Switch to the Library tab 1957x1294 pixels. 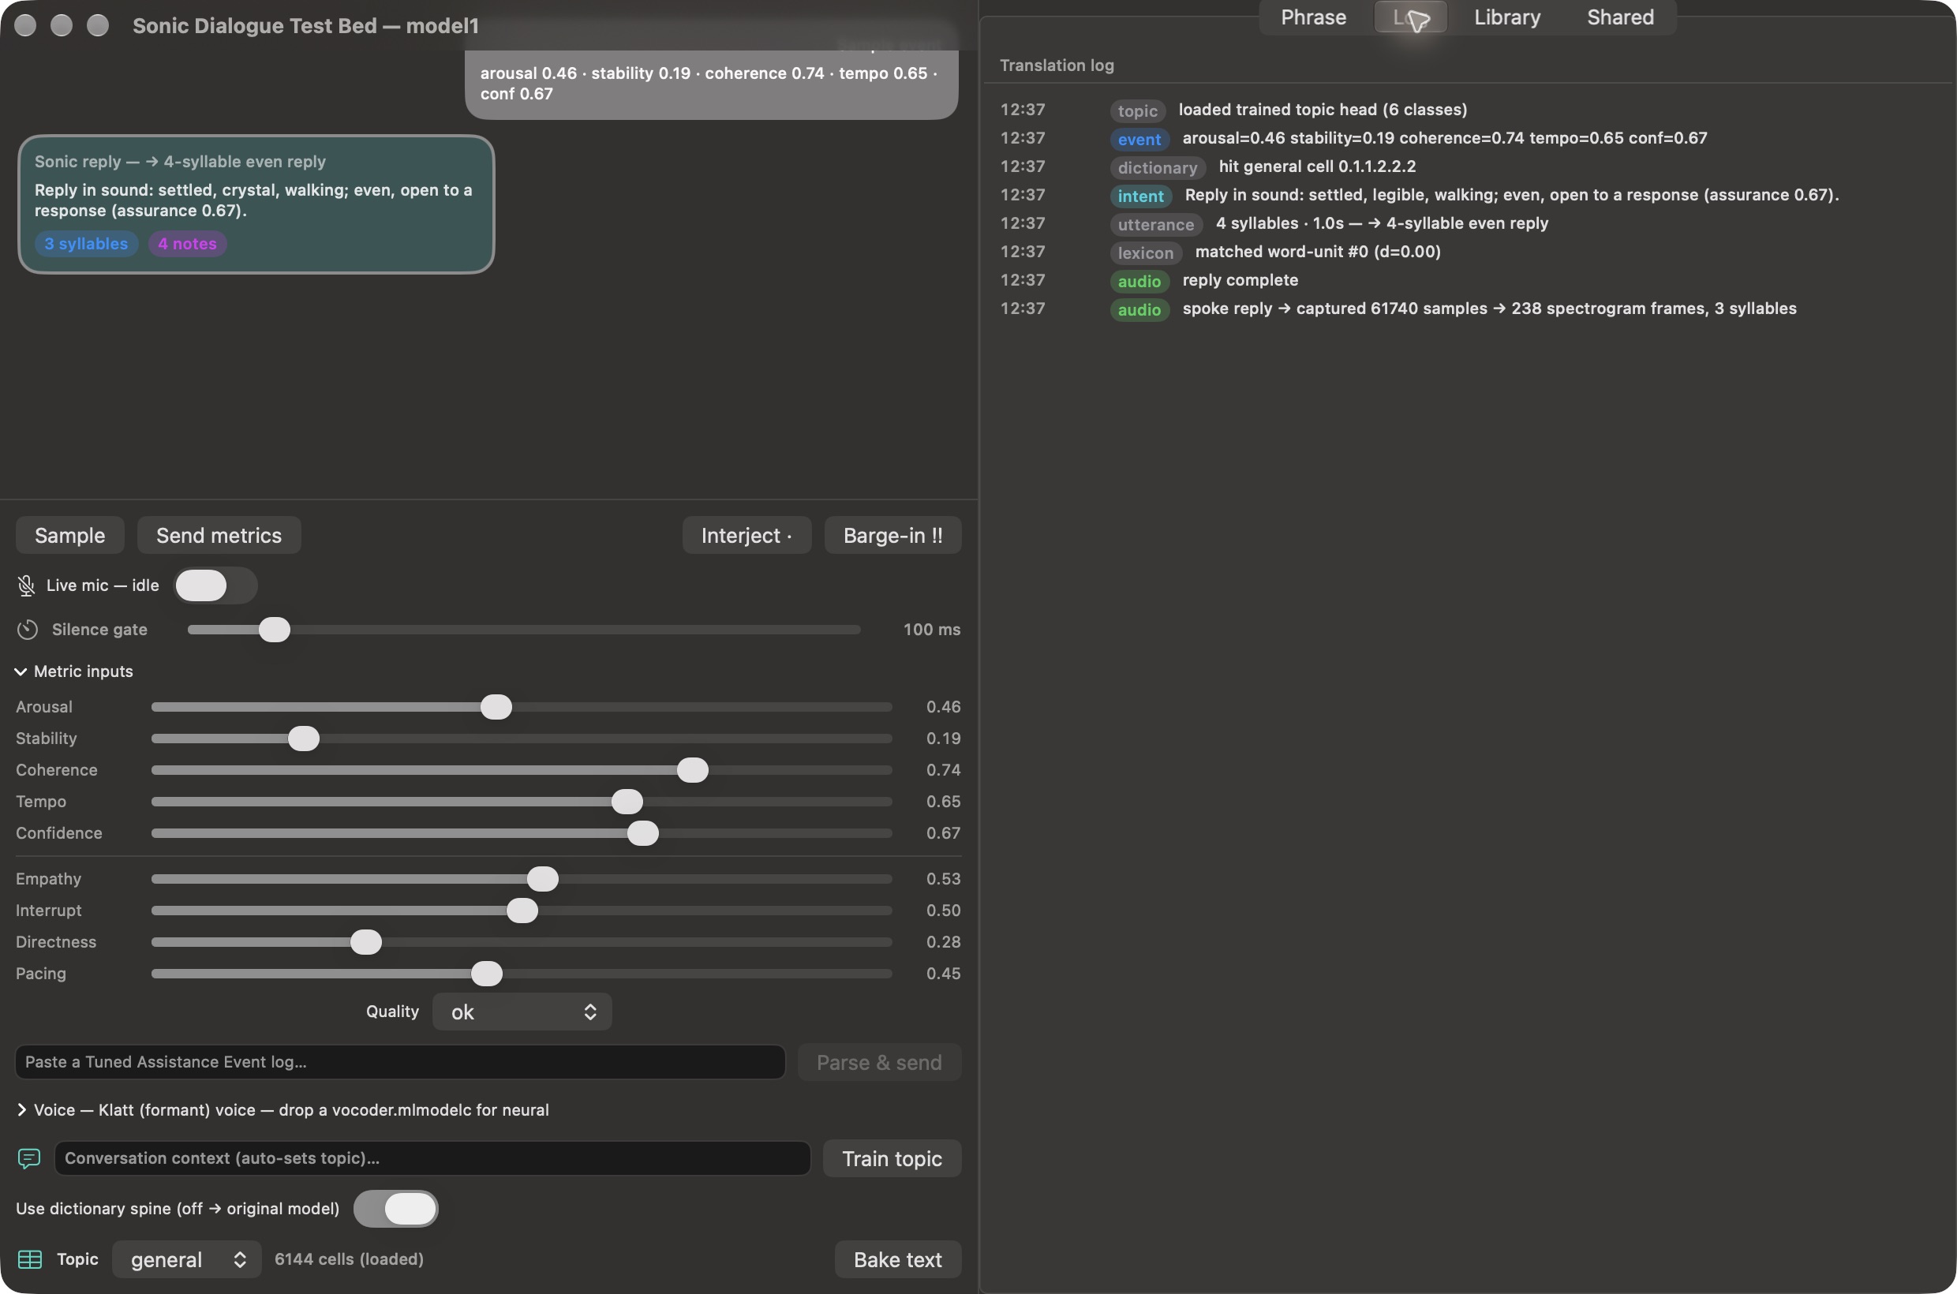pos(1507,17)
